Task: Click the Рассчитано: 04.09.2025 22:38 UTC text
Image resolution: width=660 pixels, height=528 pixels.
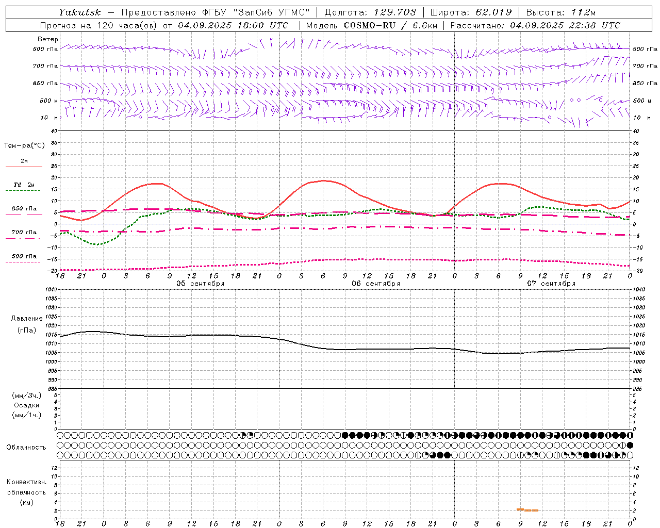Action: pos(535,25)
